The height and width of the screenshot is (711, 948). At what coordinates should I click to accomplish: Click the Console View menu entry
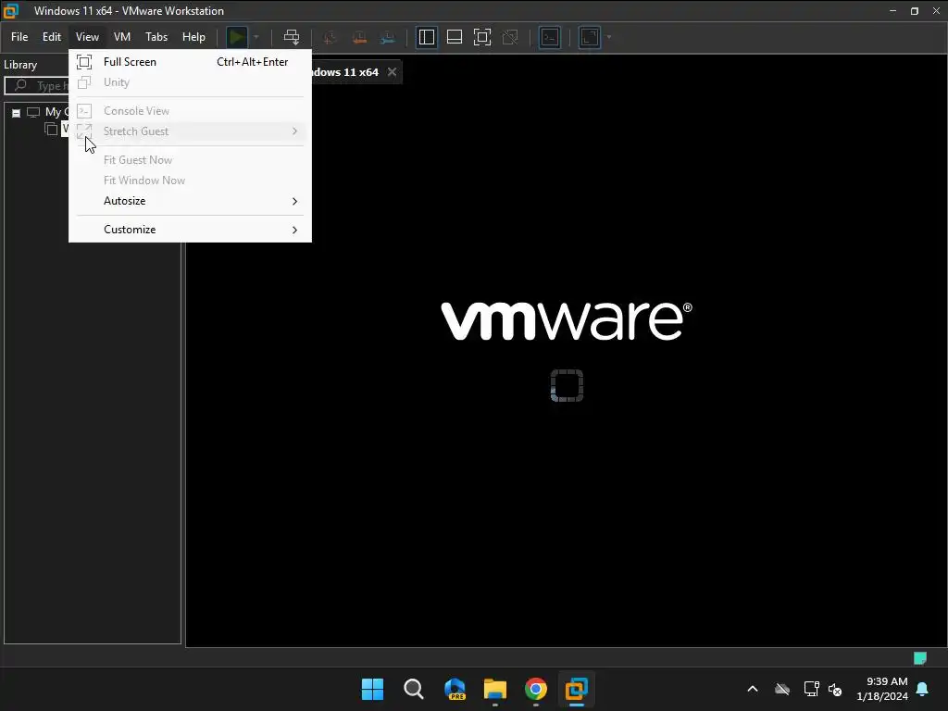[190, 111]
